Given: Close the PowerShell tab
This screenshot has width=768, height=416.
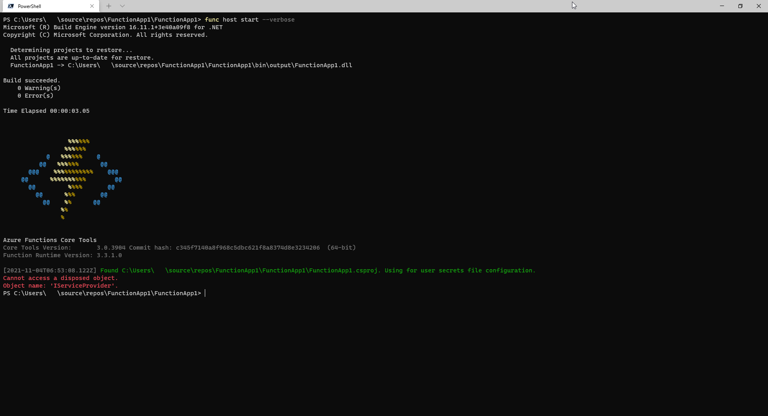Looking at the screenshot, I should [92, 6].
